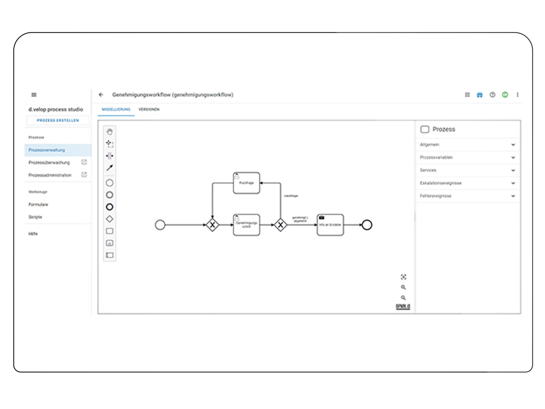Switch to the Versionen tab
The height and width of the screenshot is (409, 545).
click(149, 110)
